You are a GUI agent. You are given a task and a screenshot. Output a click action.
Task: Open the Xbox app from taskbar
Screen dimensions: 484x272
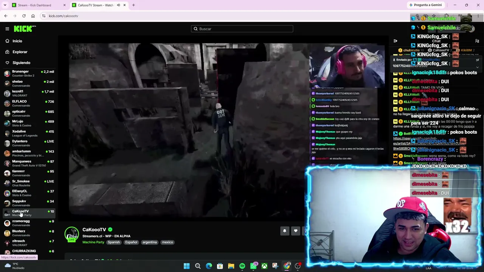click(x=264, y=266)
